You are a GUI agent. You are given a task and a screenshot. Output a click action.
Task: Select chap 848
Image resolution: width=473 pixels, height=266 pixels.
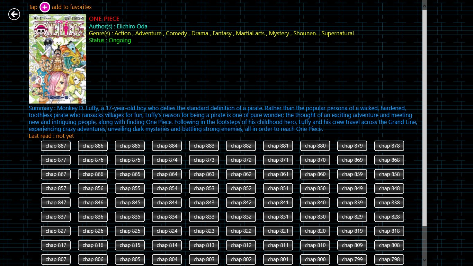389,188
